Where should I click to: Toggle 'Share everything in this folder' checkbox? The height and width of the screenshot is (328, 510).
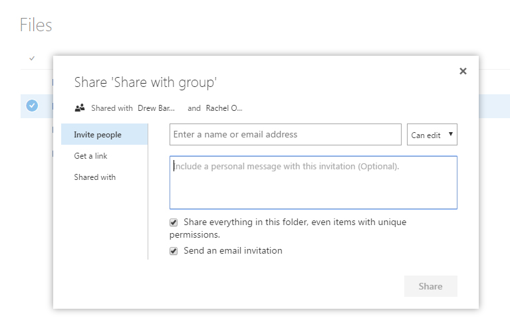click(x=174, y=222)
